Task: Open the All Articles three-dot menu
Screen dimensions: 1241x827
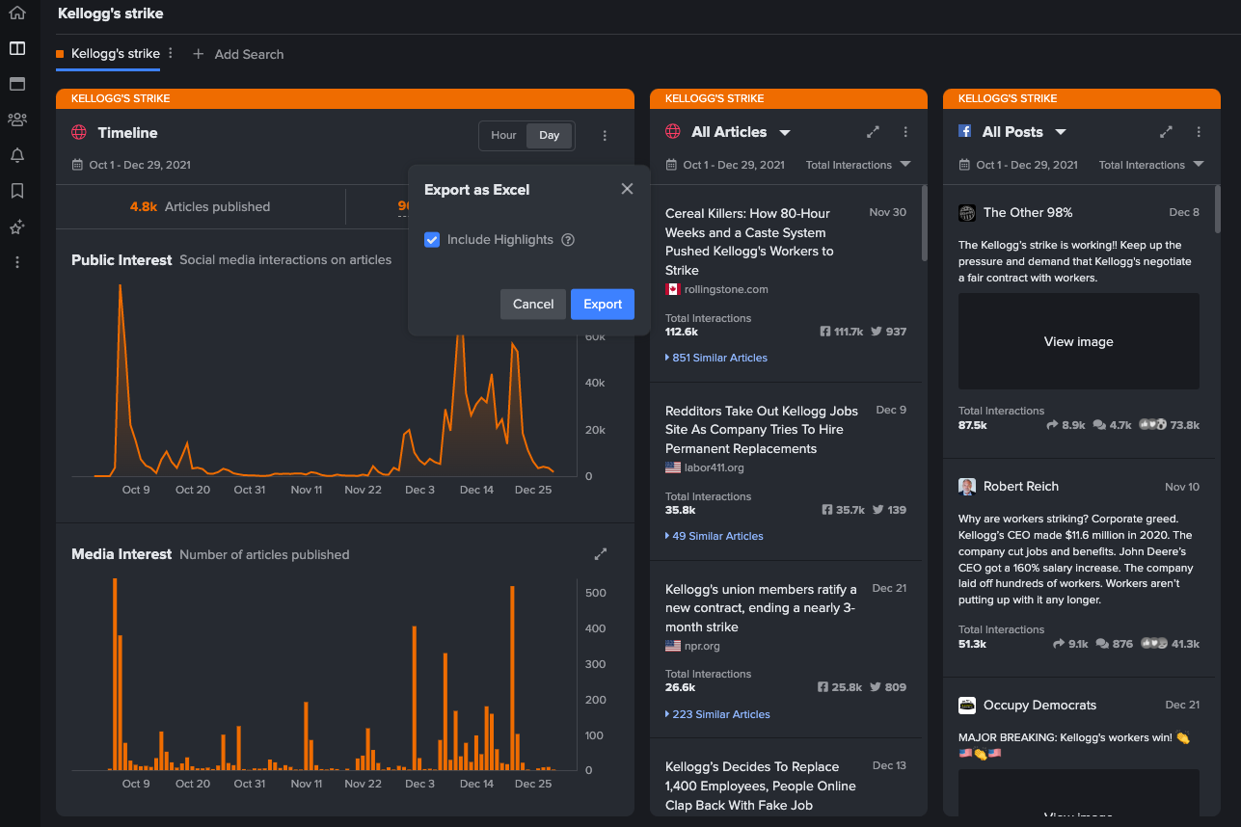Action: 905,132
